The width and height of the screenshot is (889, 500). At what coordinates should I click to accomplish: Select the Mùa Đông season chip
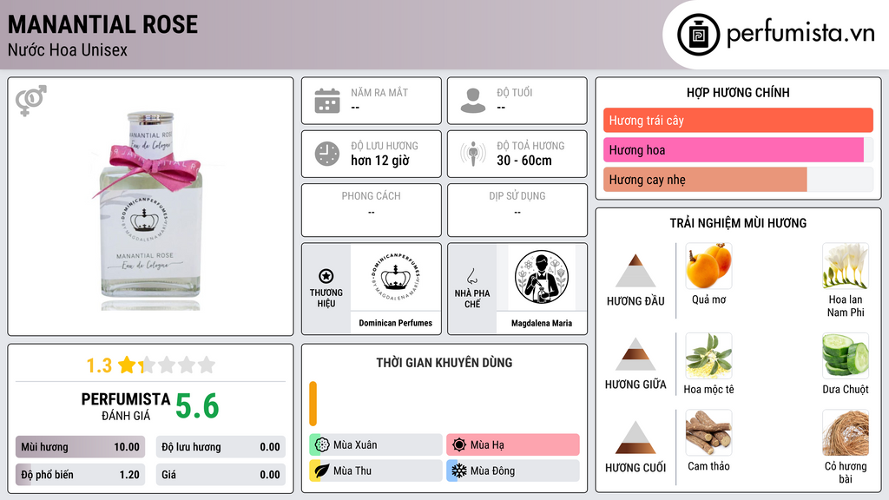(513, 470)
